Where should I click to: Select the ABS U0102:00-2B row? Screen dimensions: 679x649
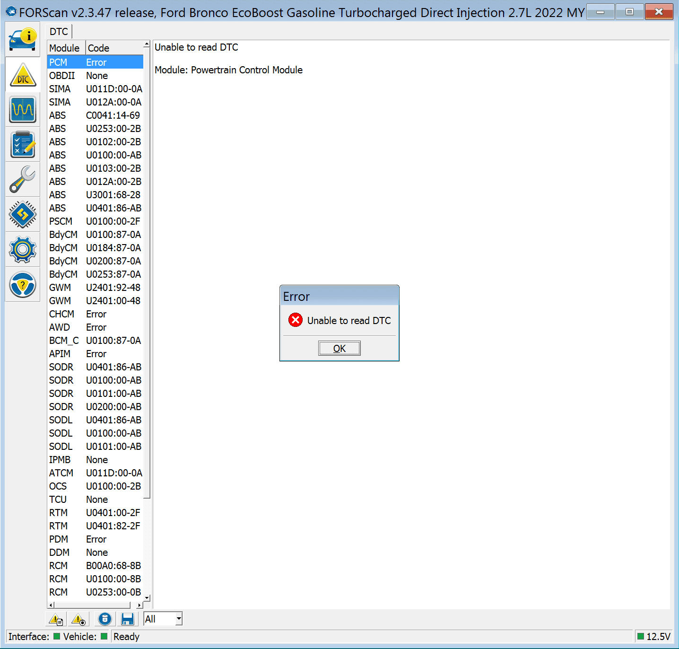click(x=95, y=142)
